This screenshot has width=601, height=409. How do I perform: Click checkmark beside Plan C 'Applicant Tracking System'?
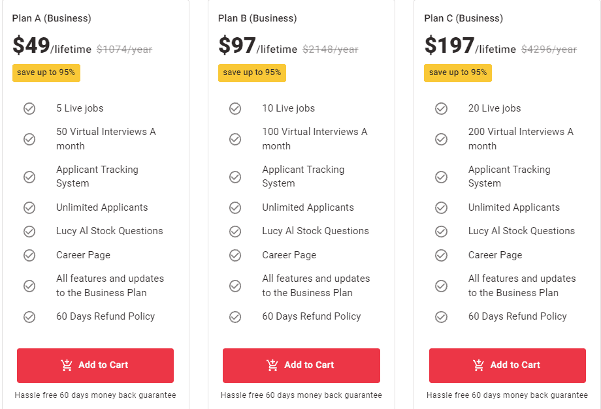(442, 177)
